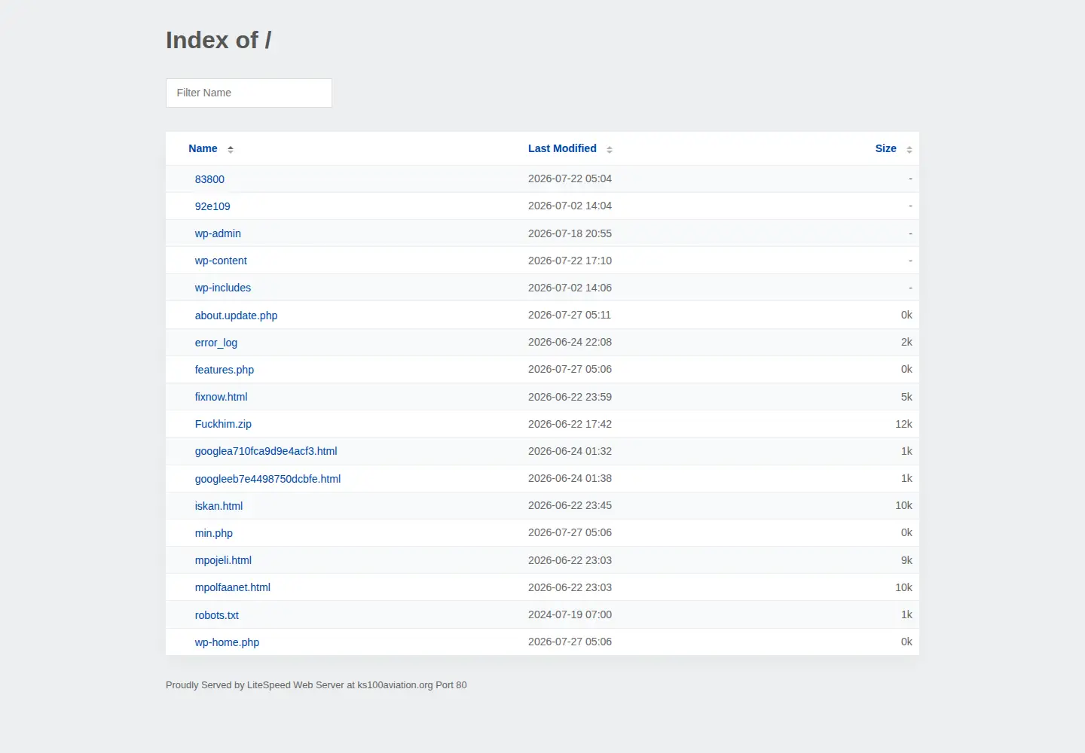This screenshot has width=1085, height=753.
Task: Select the date 2026-07-18 20:55
Action: coord(570,233)
